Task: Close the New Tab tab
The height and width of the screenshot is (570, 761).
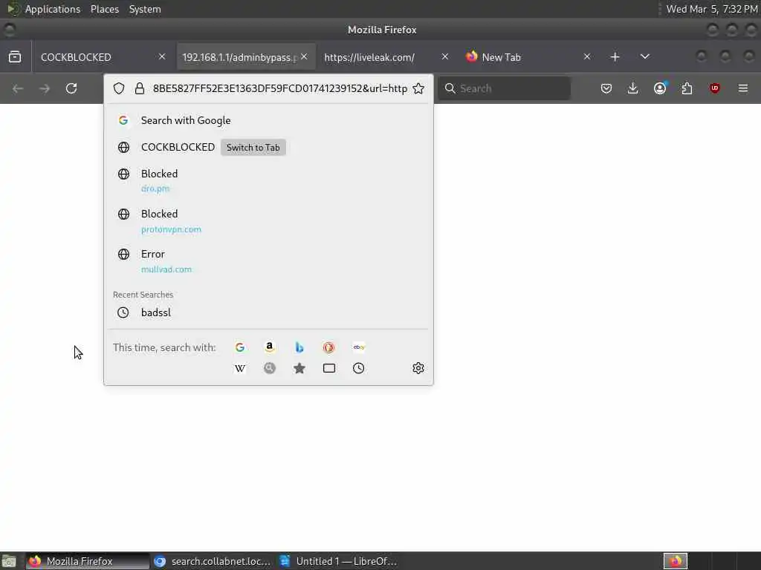Action: 587,56
